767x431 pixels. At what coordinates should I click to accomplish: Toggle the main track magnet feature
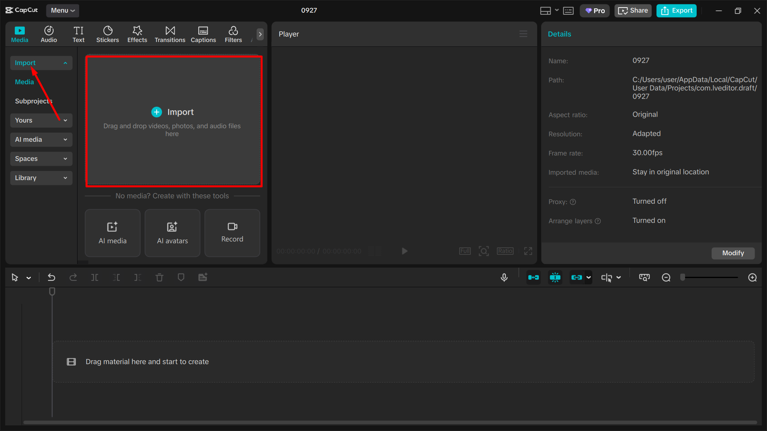point(534,277)
